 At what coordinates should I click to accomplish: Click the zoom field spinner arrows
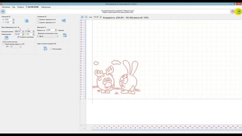pos(101,17)
